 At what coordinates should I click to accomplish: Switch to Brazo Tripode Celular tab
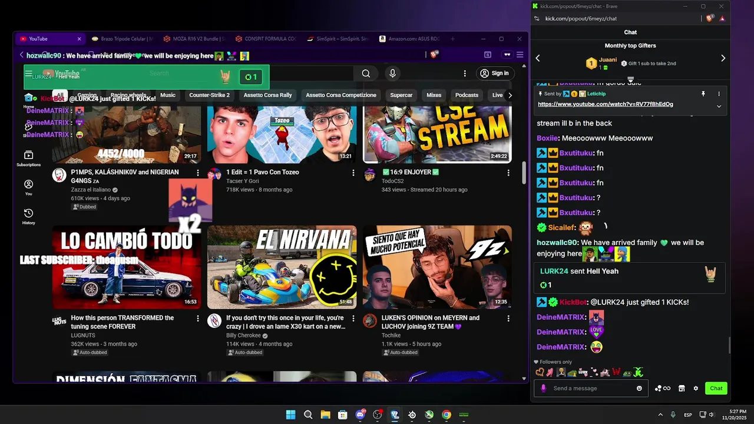pos(122,39)
